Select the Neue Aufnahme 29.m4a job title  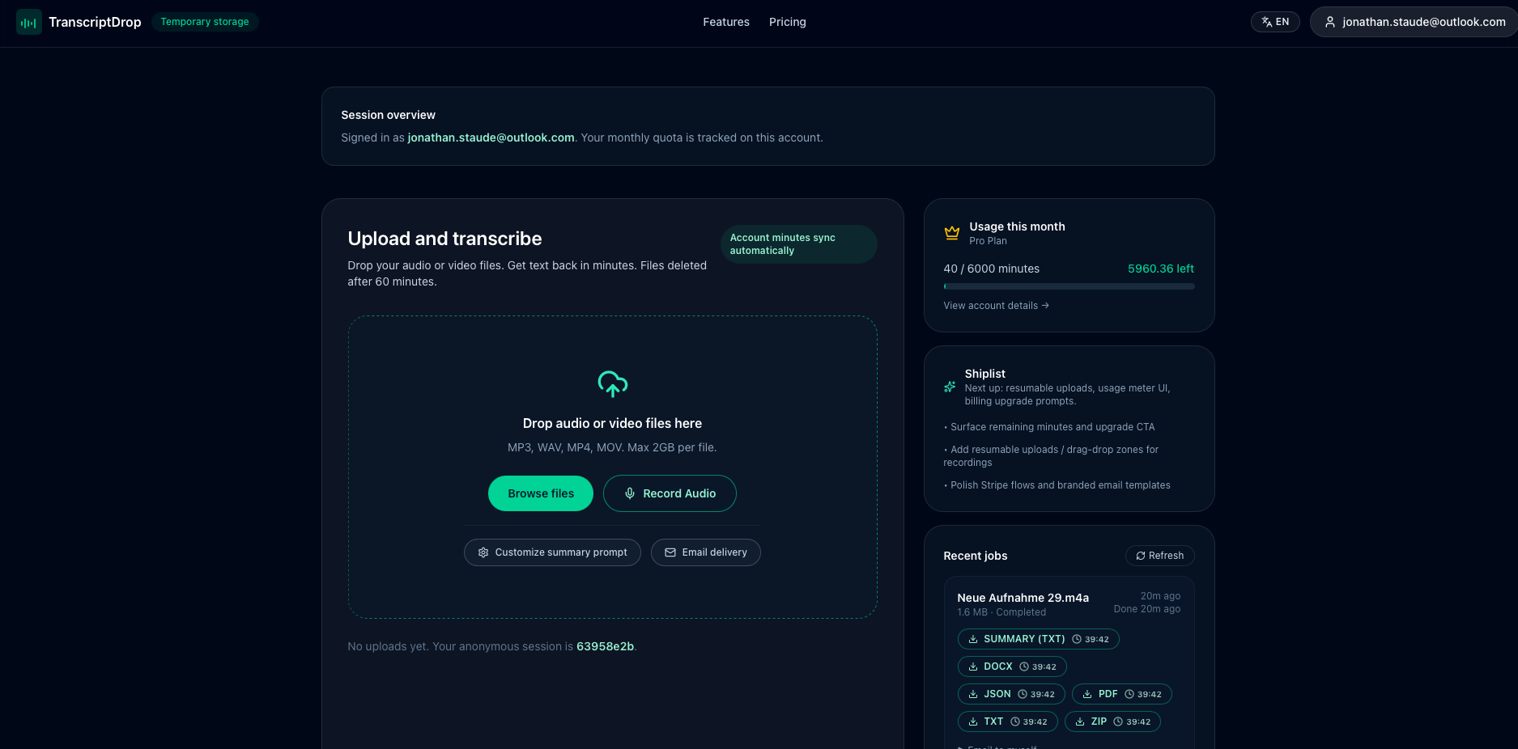(1023, 598)
